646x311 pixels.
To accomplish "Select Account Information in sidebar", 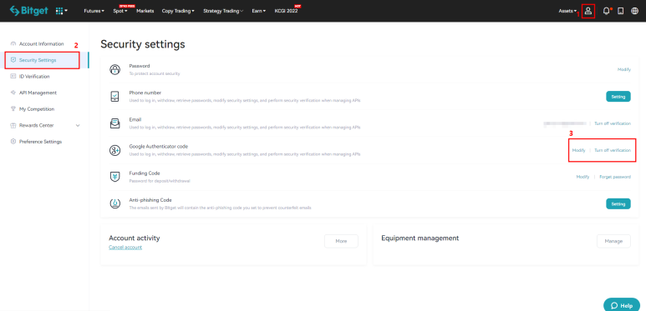I will (41, 44).
